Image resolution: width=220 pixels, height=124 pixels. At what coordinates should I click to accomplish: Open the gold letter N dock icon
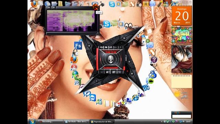coord(132,4)
